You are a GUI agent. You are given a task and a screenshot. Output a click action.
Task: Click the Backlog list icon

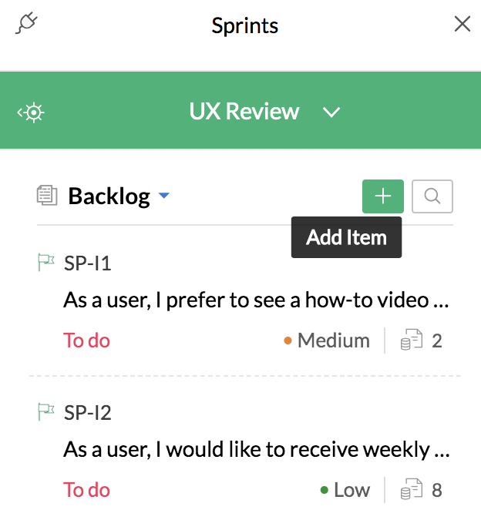(47, 196)
